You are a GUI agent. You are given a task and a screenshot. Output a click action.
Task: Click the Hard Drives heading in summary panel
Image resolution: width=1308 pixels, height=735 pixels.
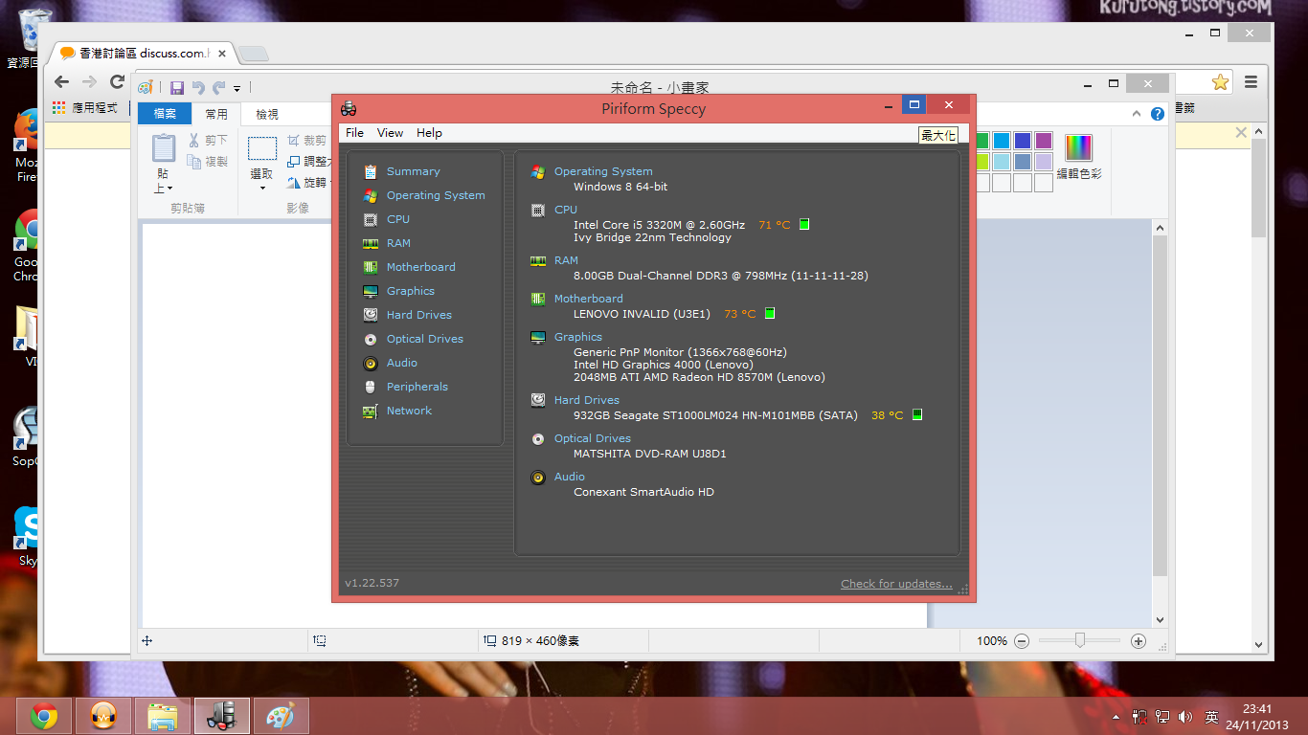pyautogui.click(x=586, y=400)
